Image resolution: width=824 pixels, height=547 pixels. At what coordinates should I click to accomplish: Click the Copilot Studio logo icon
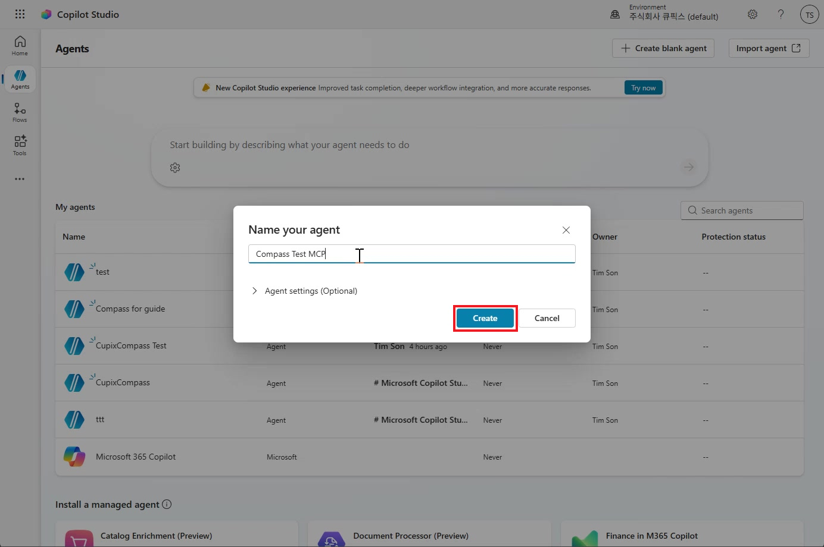tap(46, 14)
